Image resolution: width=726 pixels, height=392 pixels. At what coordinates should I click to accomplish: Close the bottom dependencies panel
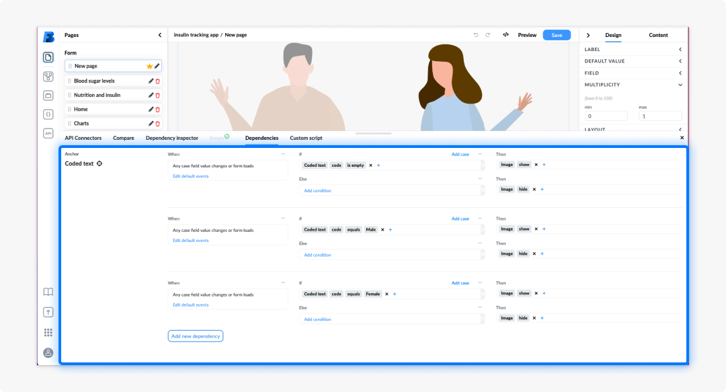(x=682, y=138)
